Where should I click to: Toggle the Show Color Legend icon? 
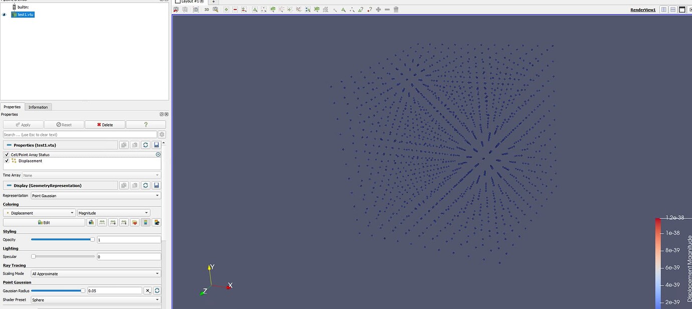145,222
